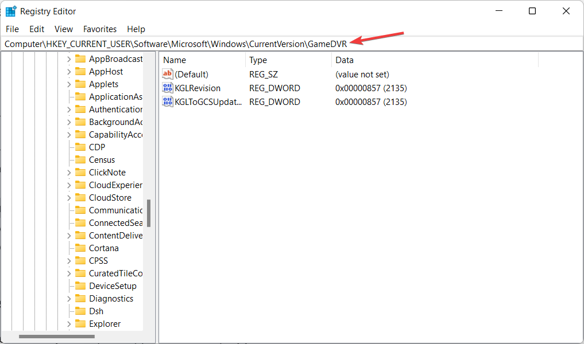Click 0x00000857 data in KGLRevision row
Viewport: 584px width, 344px height.
tap(371, 88)
